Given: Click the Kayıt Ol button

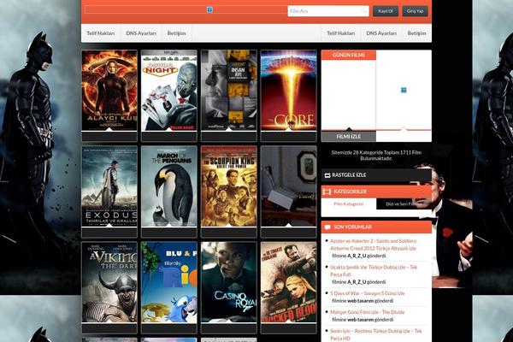Looking at the screenshot, I should (386, 11).
